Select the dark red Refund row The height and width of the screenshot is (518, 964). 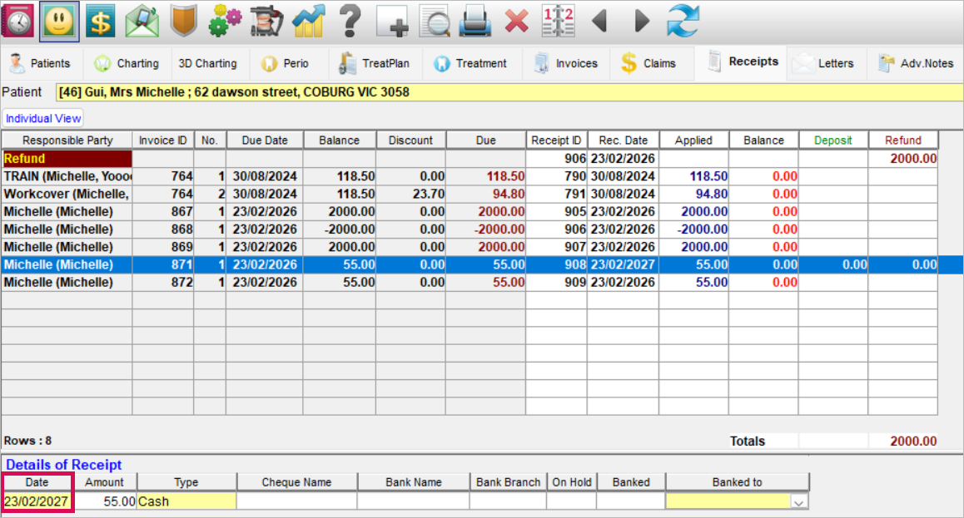[x=67, y=158]
